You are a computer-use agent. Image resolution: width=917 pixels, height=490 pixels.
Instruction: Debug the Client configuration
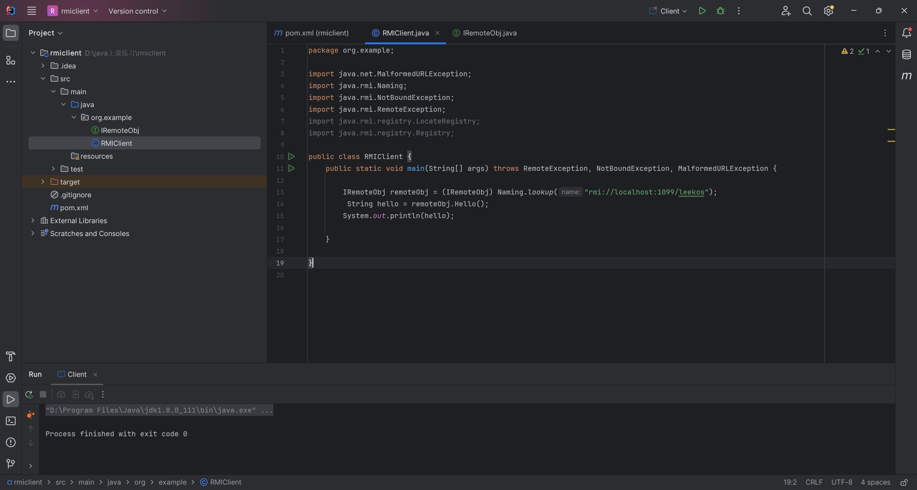(x=720, y=11)
